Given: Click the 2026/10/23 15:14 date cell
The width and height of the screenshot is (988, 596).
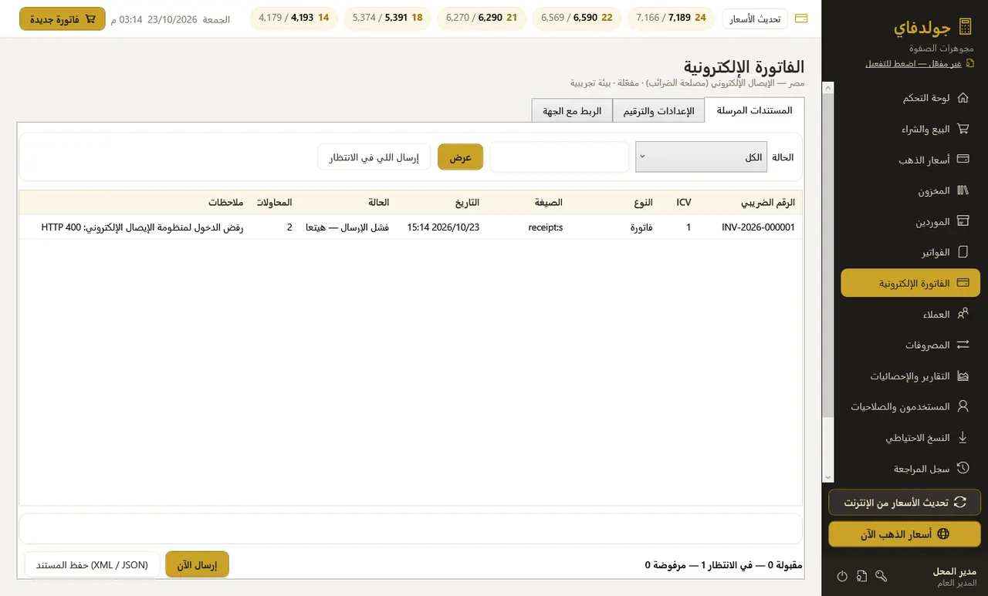Looking at the screenshot, I should 443,227.
